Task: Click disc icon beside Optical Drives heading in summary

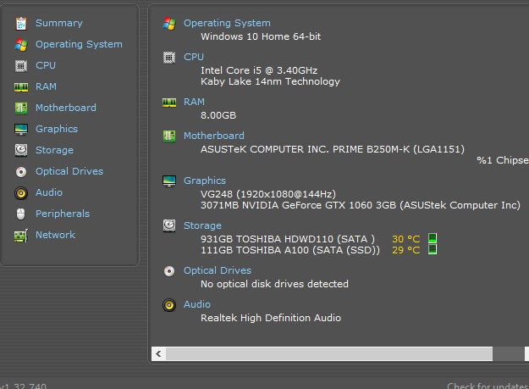Action: pos(169,271)
